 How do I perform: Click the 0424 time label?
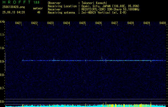[67, 23]
